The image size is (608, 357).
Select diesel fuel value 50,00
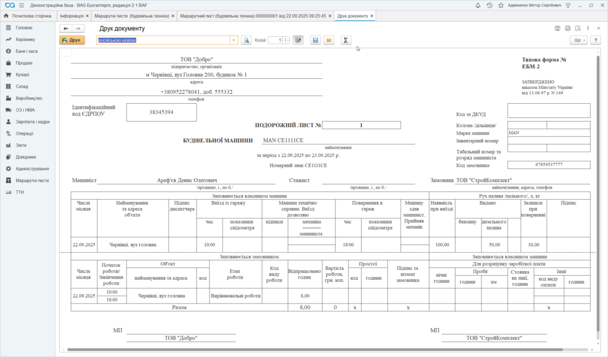click(495, 245)
